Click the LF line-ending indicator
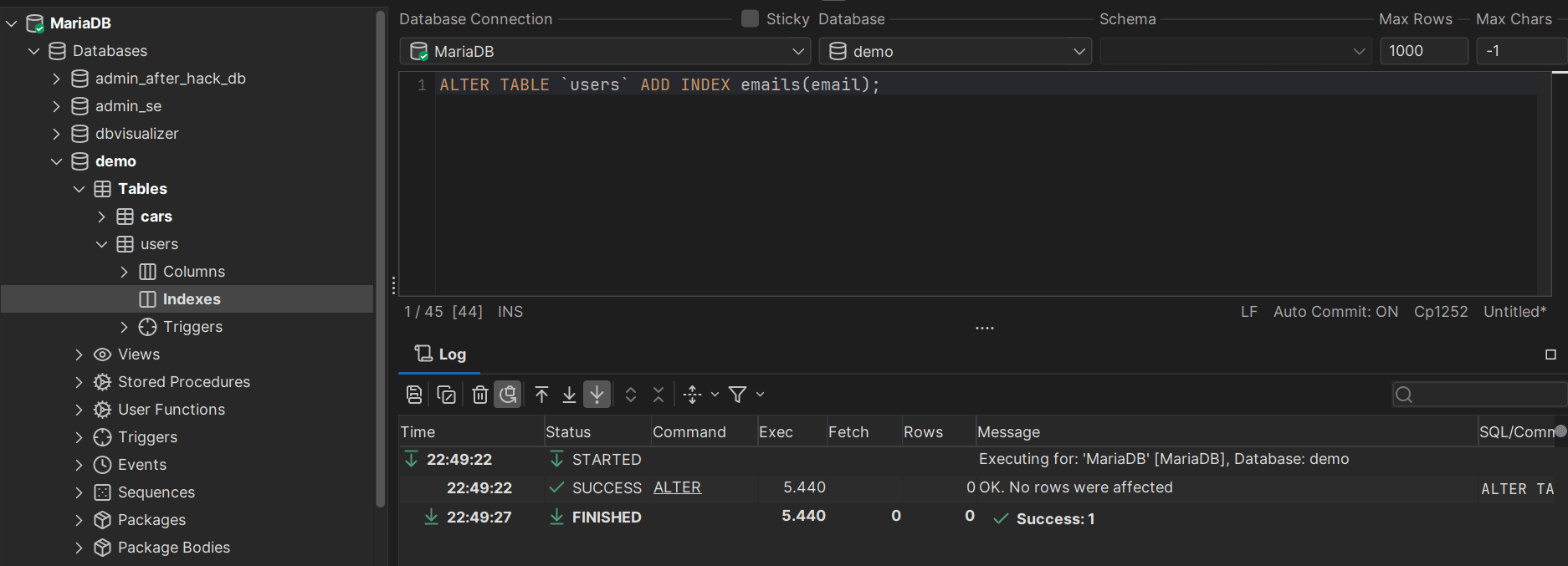This screenshot has width=1568, height=566. tap(1248, 312)
